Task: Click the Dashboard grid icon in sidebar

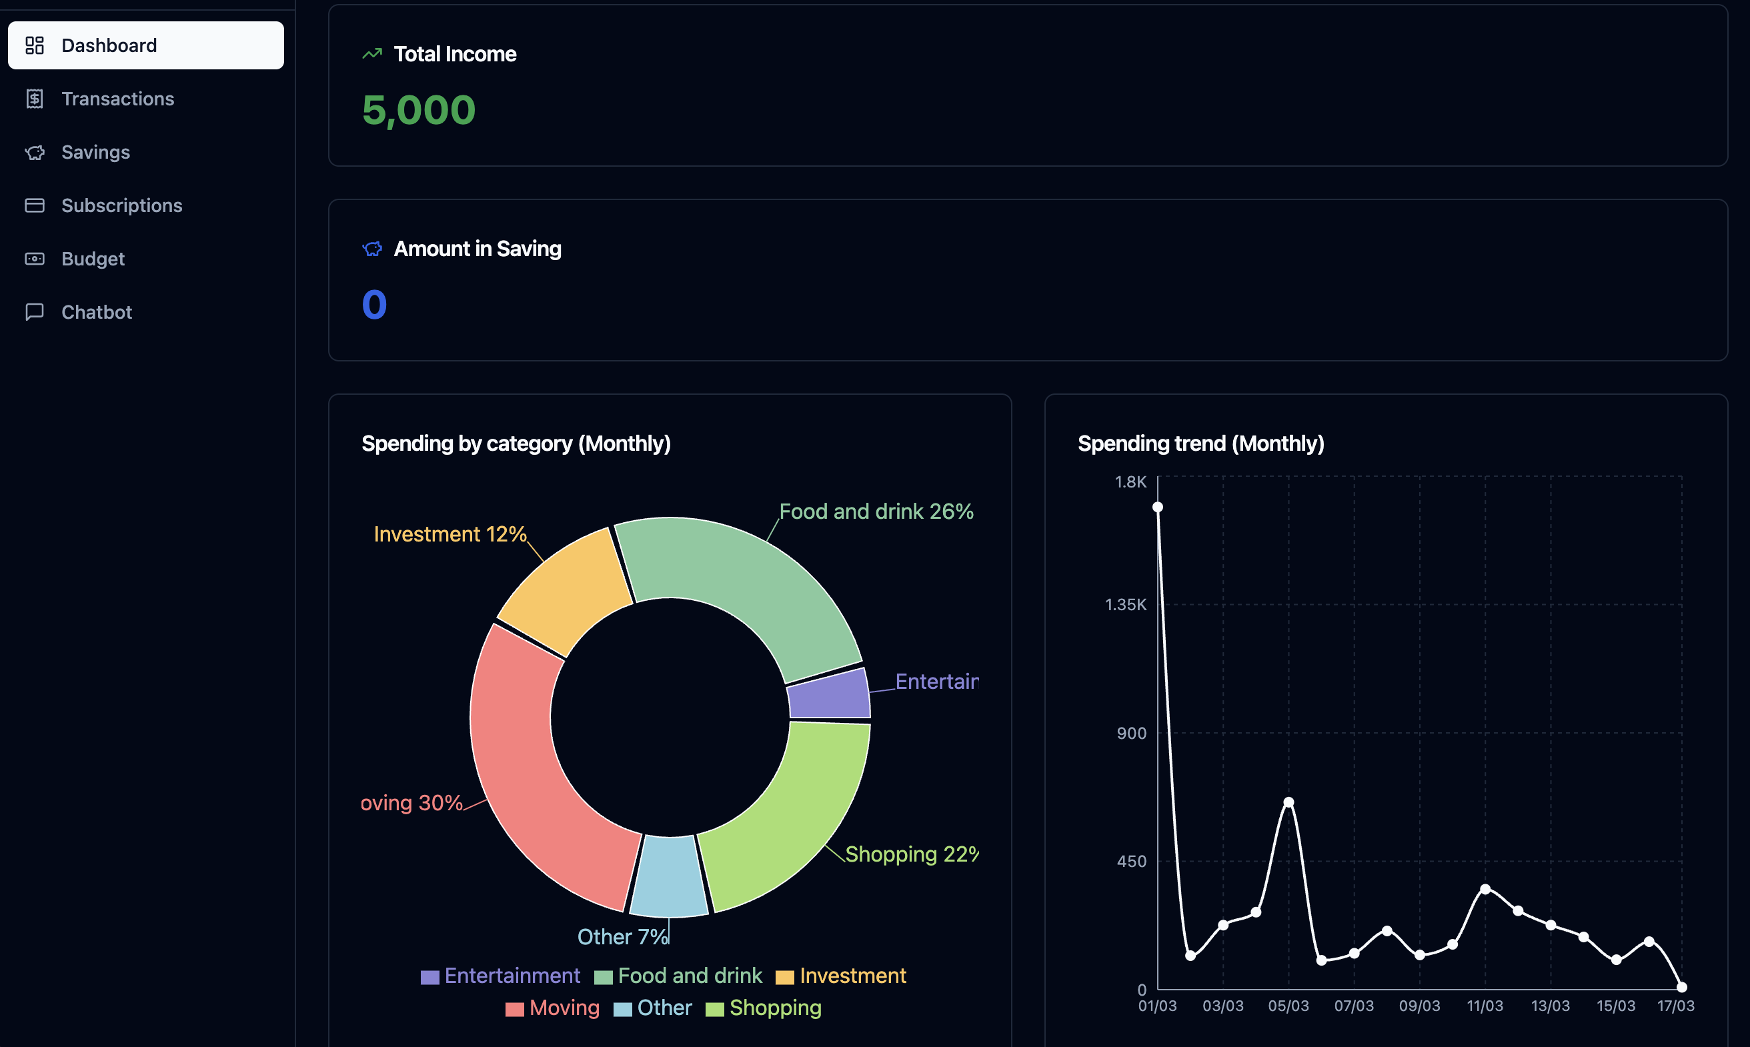Action: pyautogui.click(x=35, y=45)
